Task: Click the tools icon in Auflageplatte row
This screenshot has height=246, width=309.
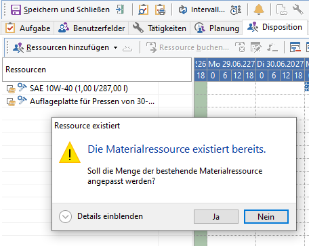Action: [x=22, y=101]
